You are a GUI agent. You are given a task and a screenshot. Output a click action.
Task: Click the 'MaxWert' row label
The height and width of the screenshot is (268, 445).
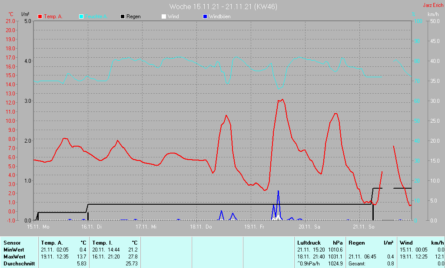[x=14, y=257]
